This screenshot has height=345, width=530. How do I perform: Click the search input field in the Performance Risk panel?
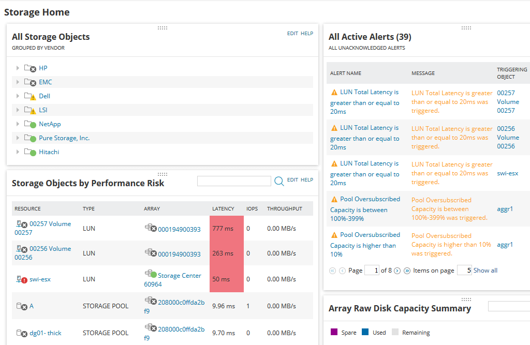click(234, 181)
